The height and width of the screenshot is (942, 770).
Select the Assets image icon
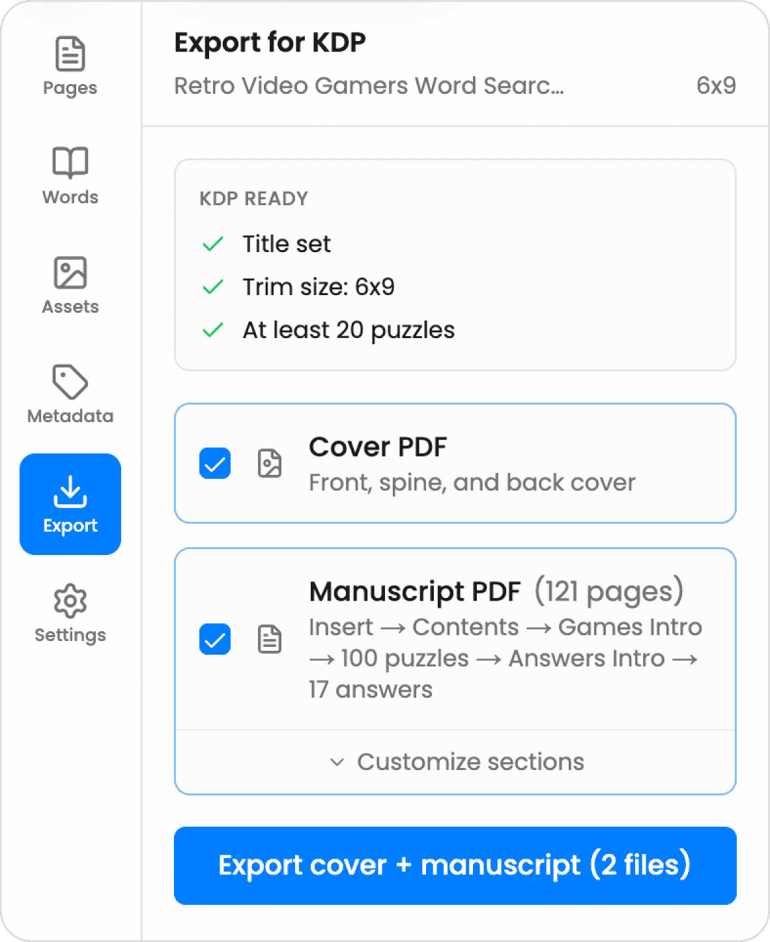69,272
